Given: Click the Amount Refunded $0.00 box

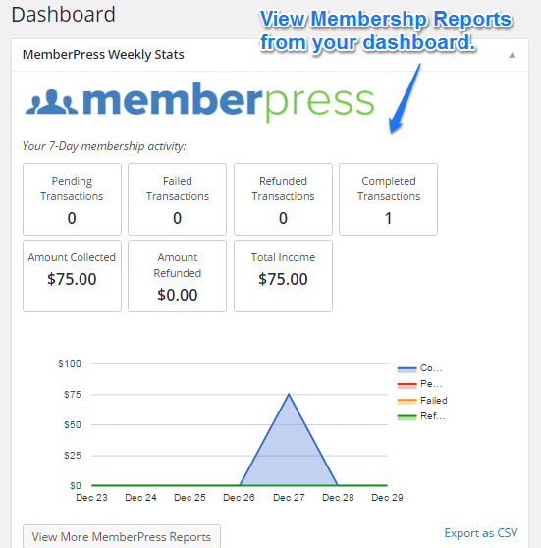Looking at the screenshot, I should click(x=177, y=276).
